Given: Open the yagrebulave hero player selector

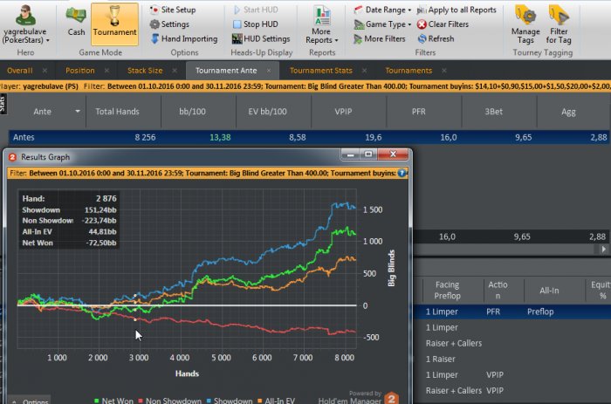Looking at the screenshot, I should tap(25, 24).
